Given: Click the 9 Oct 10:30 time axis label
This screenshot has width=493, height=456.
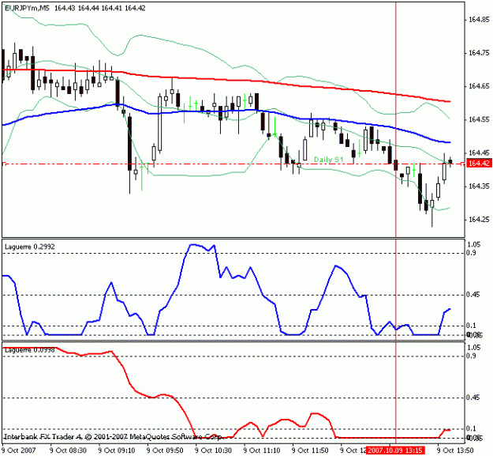Looking at the screenshot, I should tap(214, 450).
